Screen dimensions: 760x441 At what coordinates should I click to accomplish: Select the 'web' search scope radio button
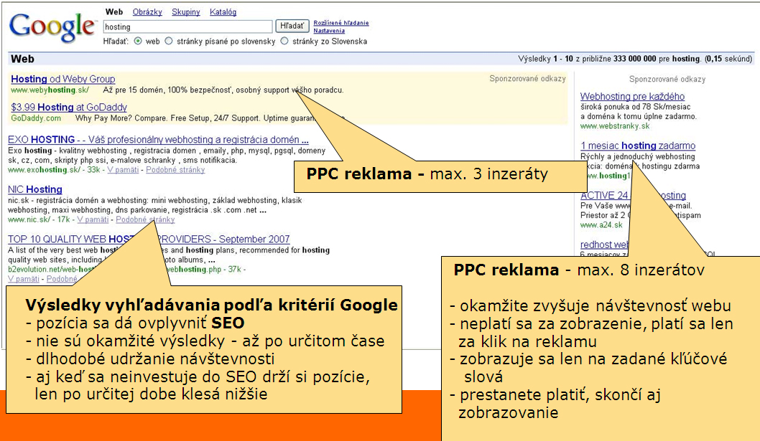(x=138, y=42)
